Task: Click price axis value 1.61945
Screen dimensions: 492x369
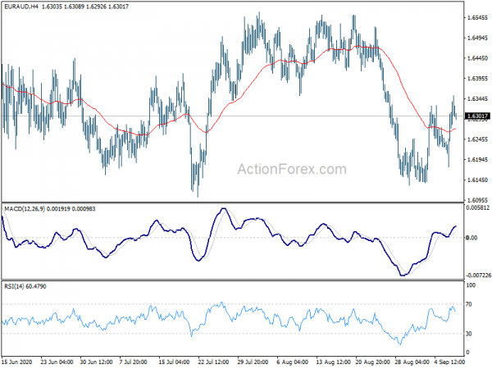Action: [x=478, y=160]
